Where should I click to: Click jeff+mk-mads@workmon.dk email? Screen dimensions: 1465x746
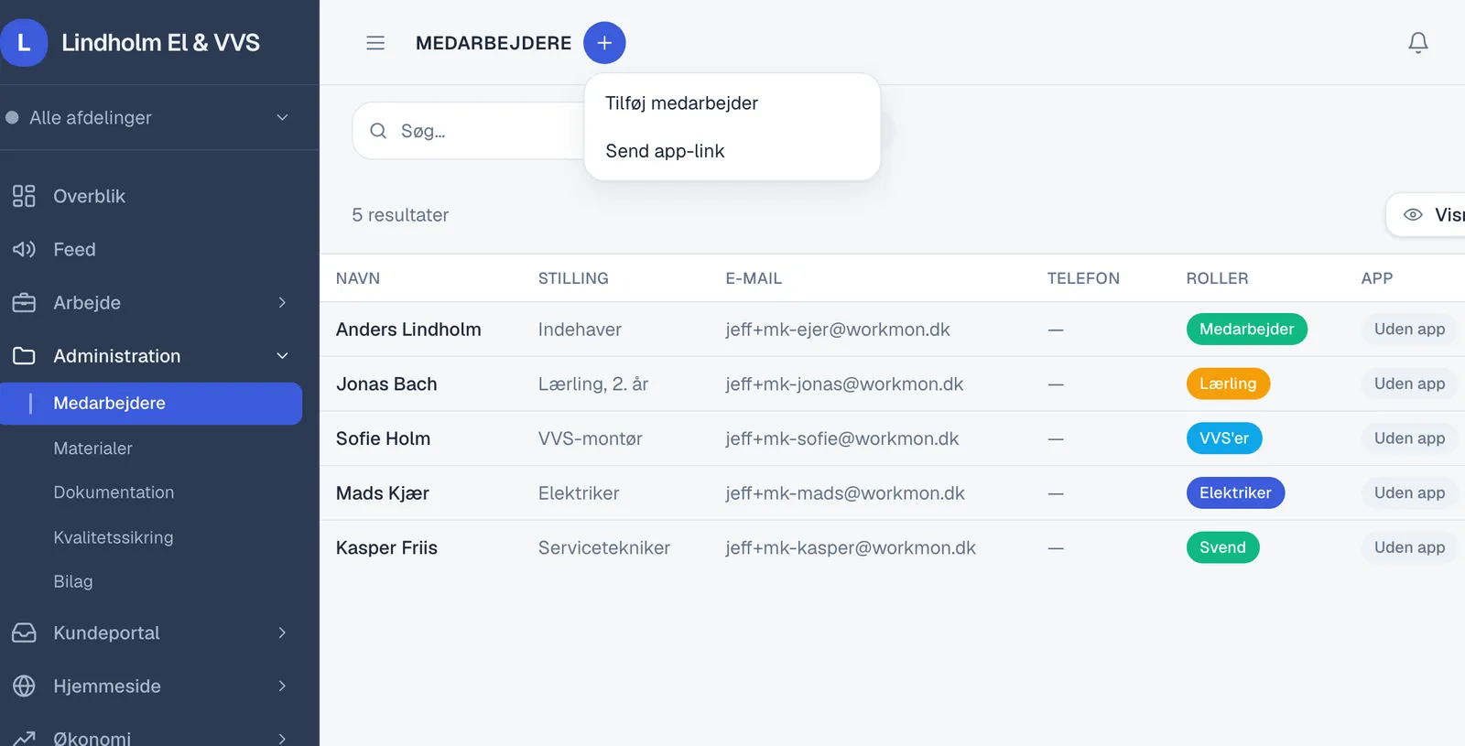click(x=845, y=493)
